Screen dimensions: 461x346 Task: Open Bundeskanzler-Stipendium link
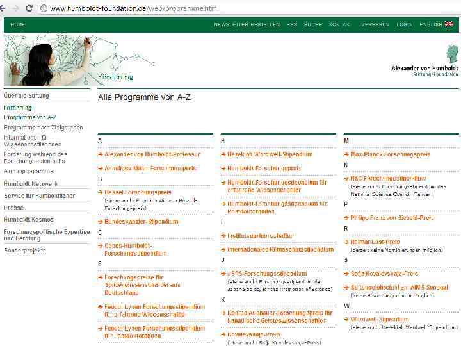(x=141, y=222)
